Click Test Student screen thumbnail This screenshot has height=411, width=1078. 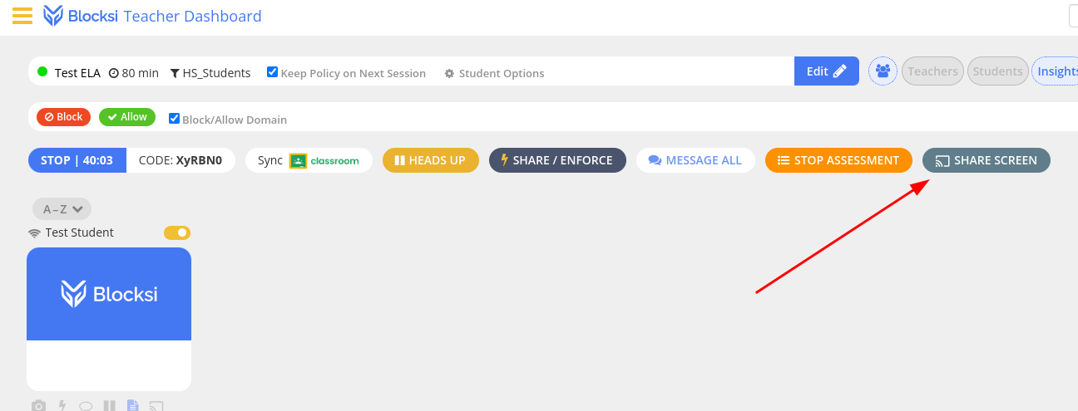coord(109,319)
